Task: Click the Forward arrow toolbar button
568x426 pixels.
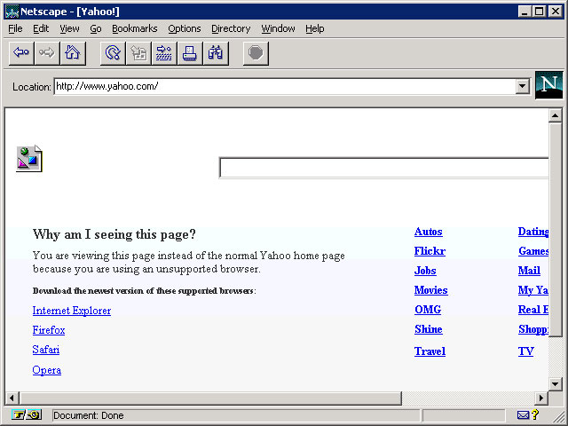Action: point(47,53)
